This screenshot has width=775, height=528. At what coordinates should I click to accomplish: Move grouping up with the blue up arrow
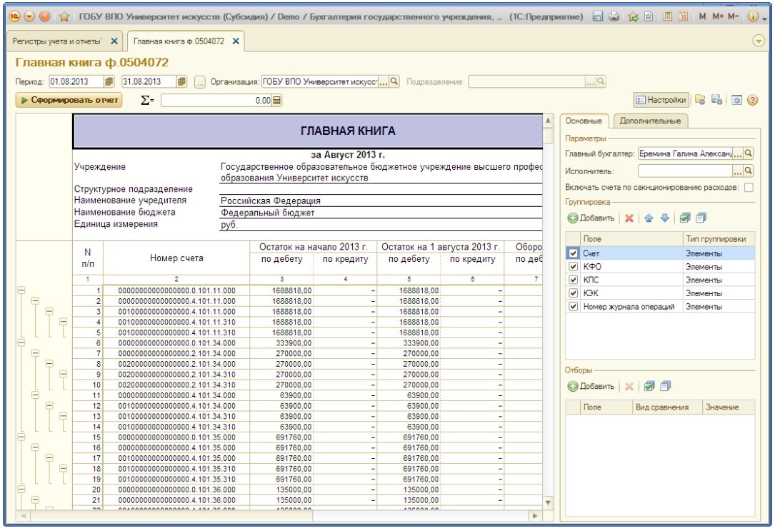(x=649, y=218)
